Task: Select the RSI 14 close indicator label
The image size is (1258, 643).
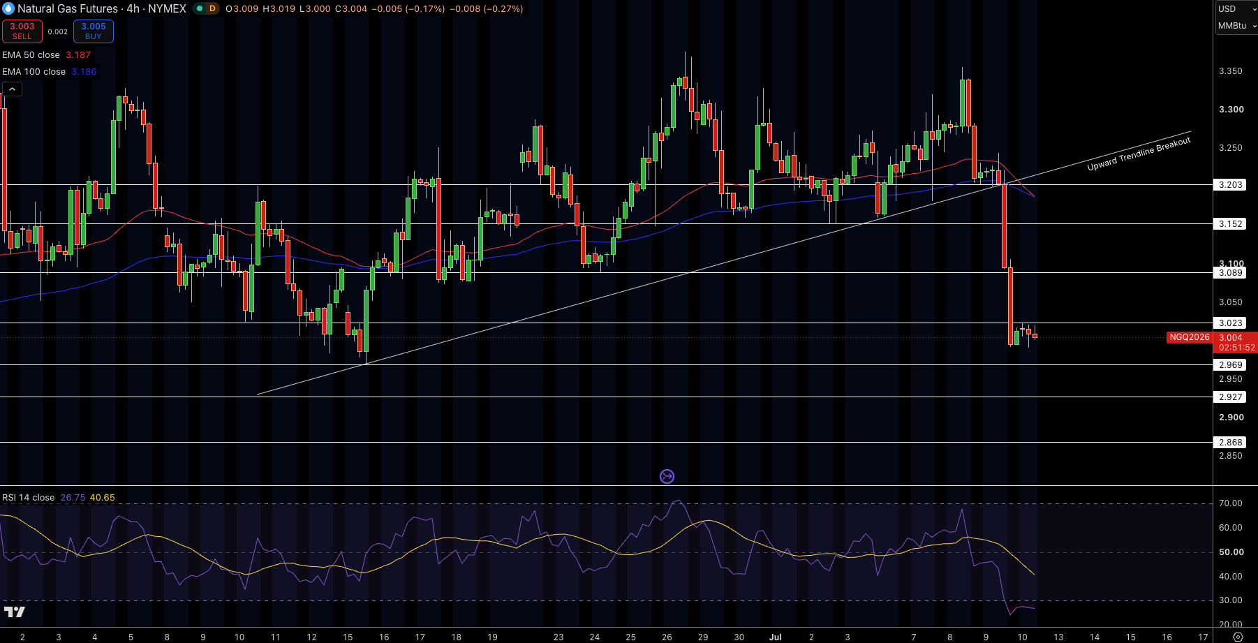Action: [x=28, y=498]
